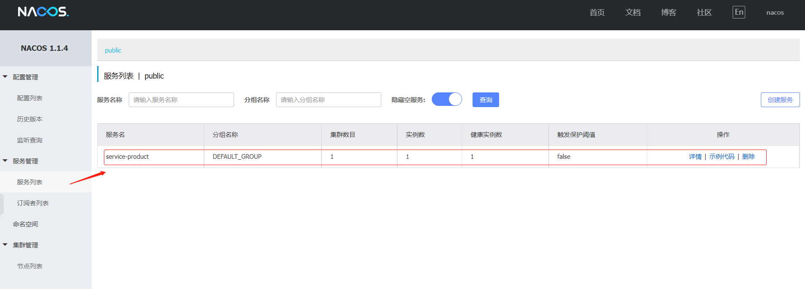Open 命名空间 in the sidebar
805x289 pixels.
[x=25, y=224]
